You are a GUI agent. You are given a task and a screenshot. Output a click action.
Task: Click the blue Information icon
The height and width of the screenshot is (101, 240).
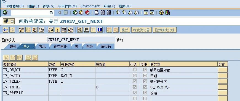click(x=100, y=30)
